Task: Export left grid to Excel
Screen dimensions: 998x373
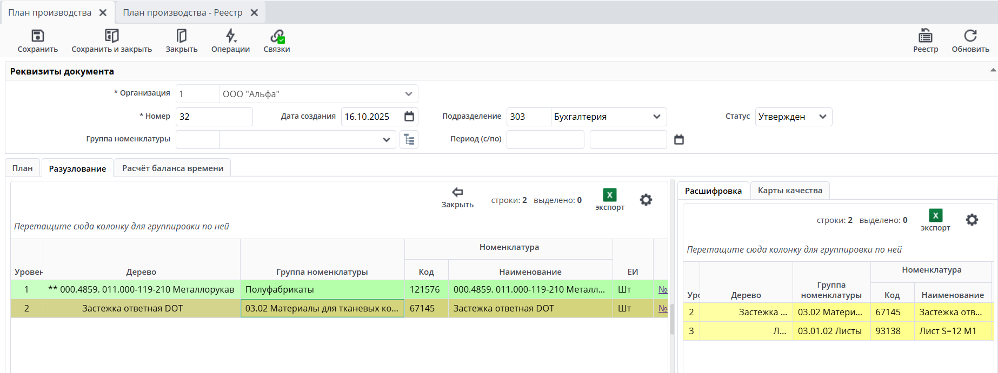Action: [x=609, y=195]
